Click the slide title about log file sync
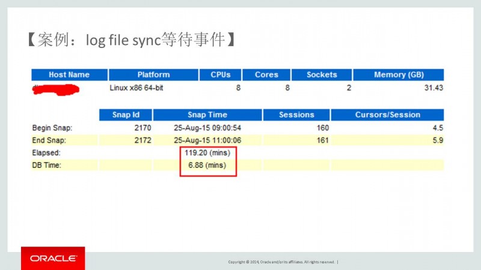 (132, 40)
